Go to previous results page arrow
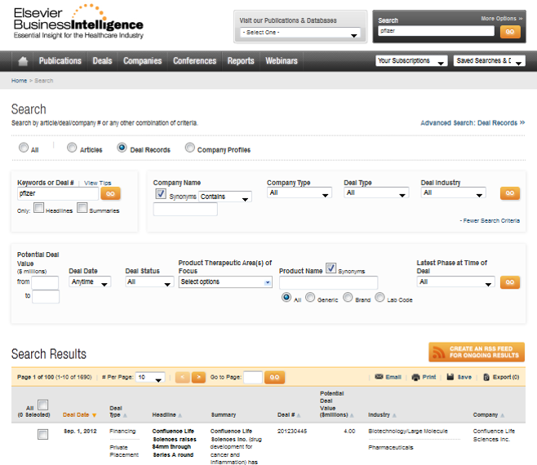Image resolution: width=537 pixels, height=465 pixels. (183, 377)
